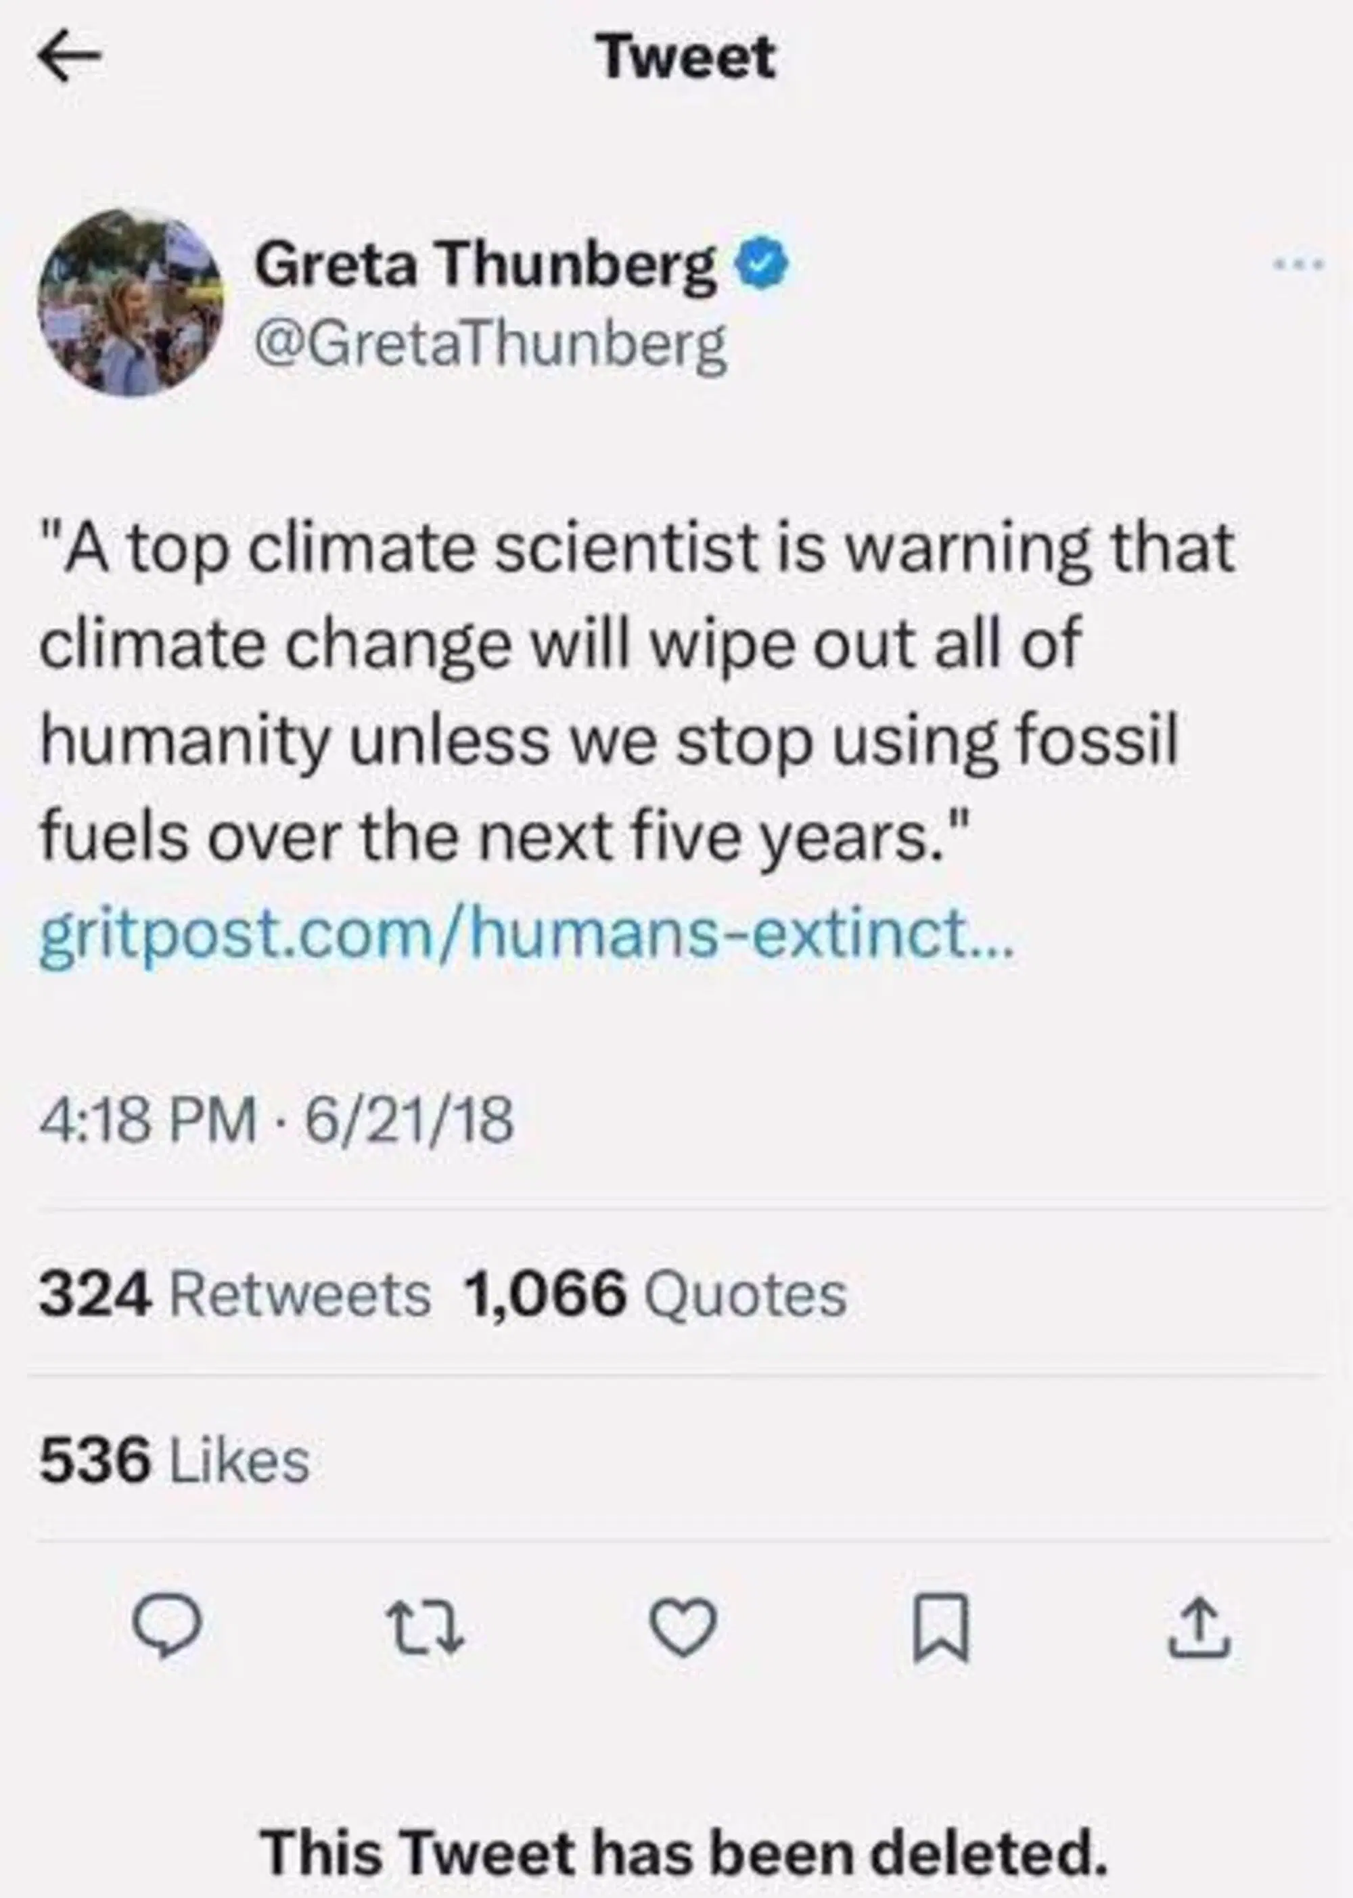Open Greta Thunberg's profile picture
This screenshot has width=1353, height=1898.
(x=130, y=302)
